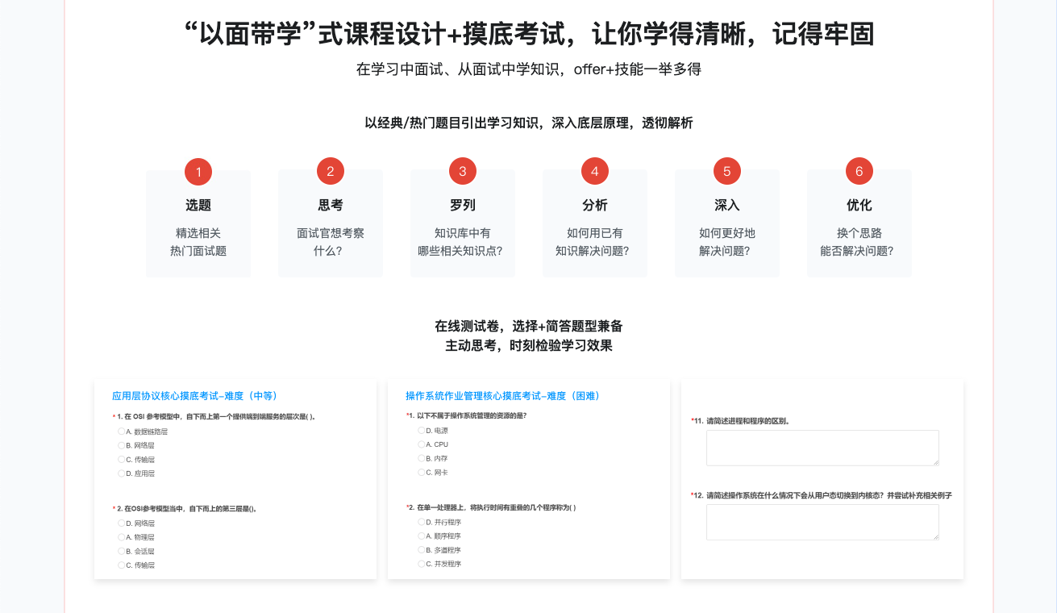The image size is (1057, 613).
Task: Select radio option B. 会话层
Action: pyautogui.click(x=122, y=551)
